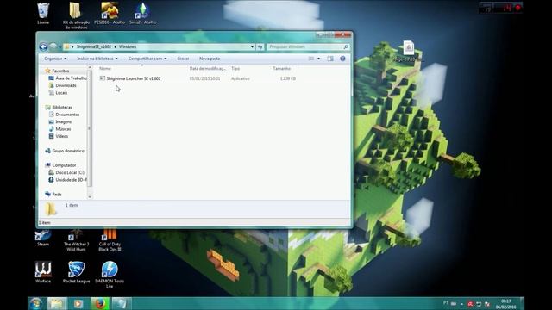Open the Compartilhar com dropdown
The image size is (552, 310).
147,59
